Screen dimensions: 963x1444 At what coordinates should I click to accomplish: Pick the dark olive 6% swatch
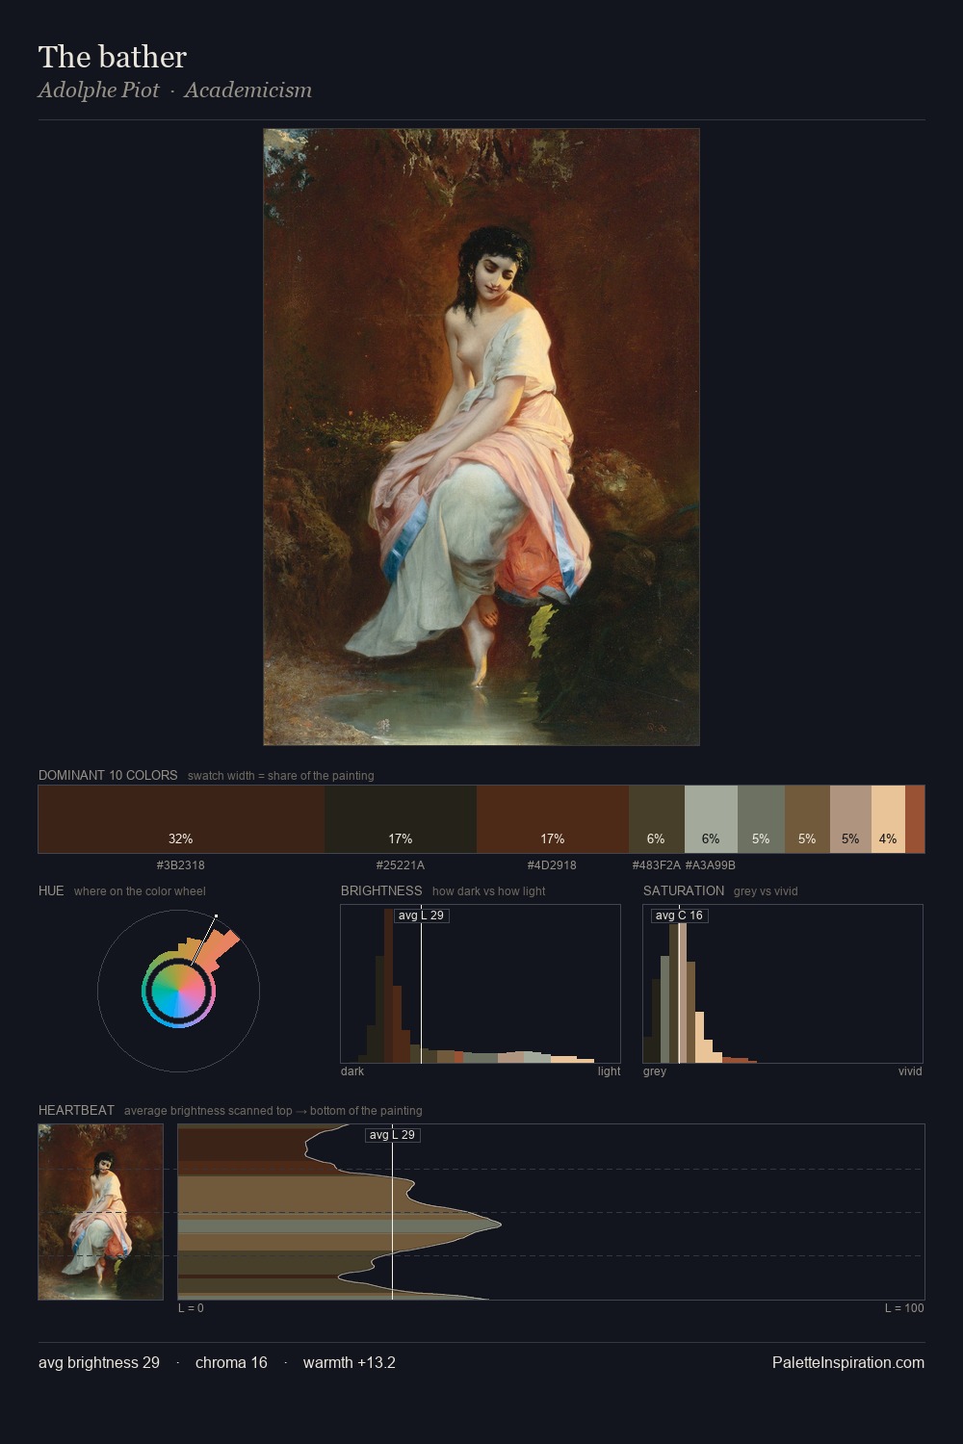pos(657,819)
